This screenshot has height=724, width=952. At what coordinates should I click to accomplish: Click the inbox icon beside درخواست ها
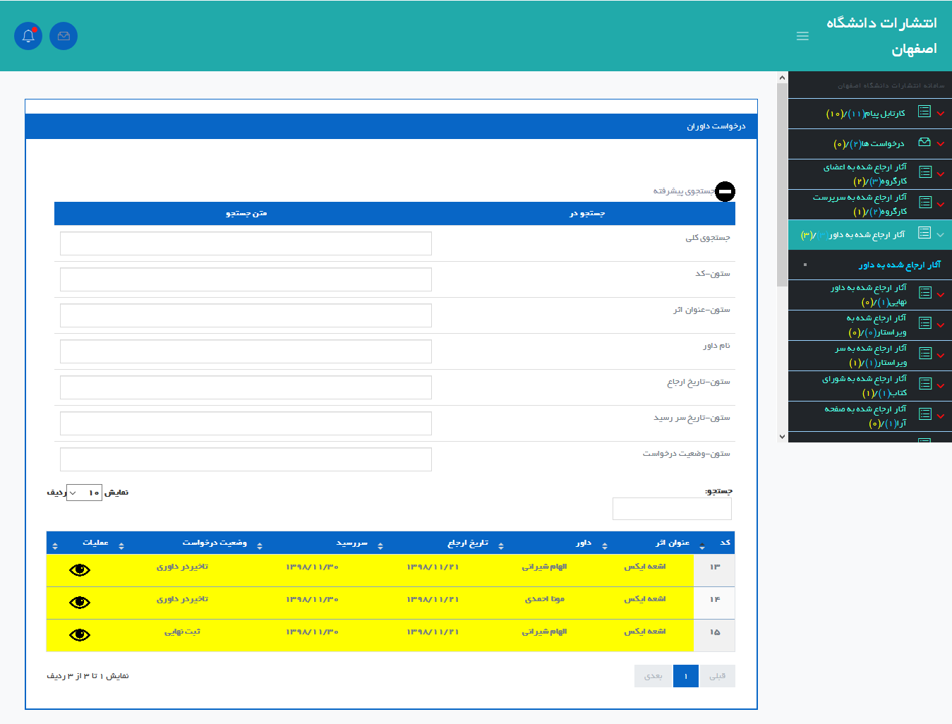coord(924,143)
